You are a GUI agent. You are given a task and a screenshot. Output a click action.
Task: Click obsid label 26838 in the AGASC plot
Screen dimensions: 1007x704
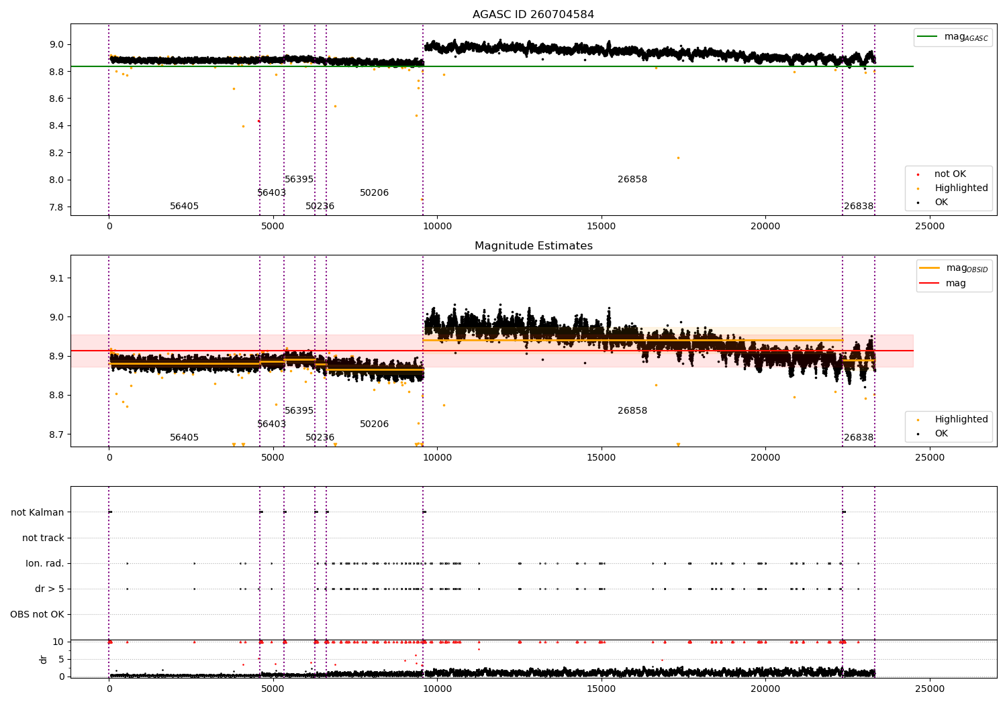point(859,207)
